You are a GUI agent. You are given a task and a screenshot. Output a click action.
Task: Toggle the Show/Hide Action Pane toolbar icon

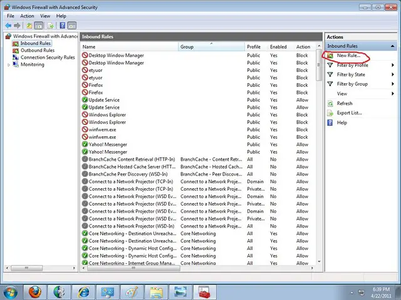72,26
